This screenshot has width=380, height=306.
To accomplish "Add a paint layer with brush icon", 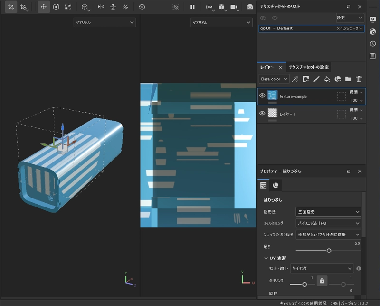I will (316, 79).
